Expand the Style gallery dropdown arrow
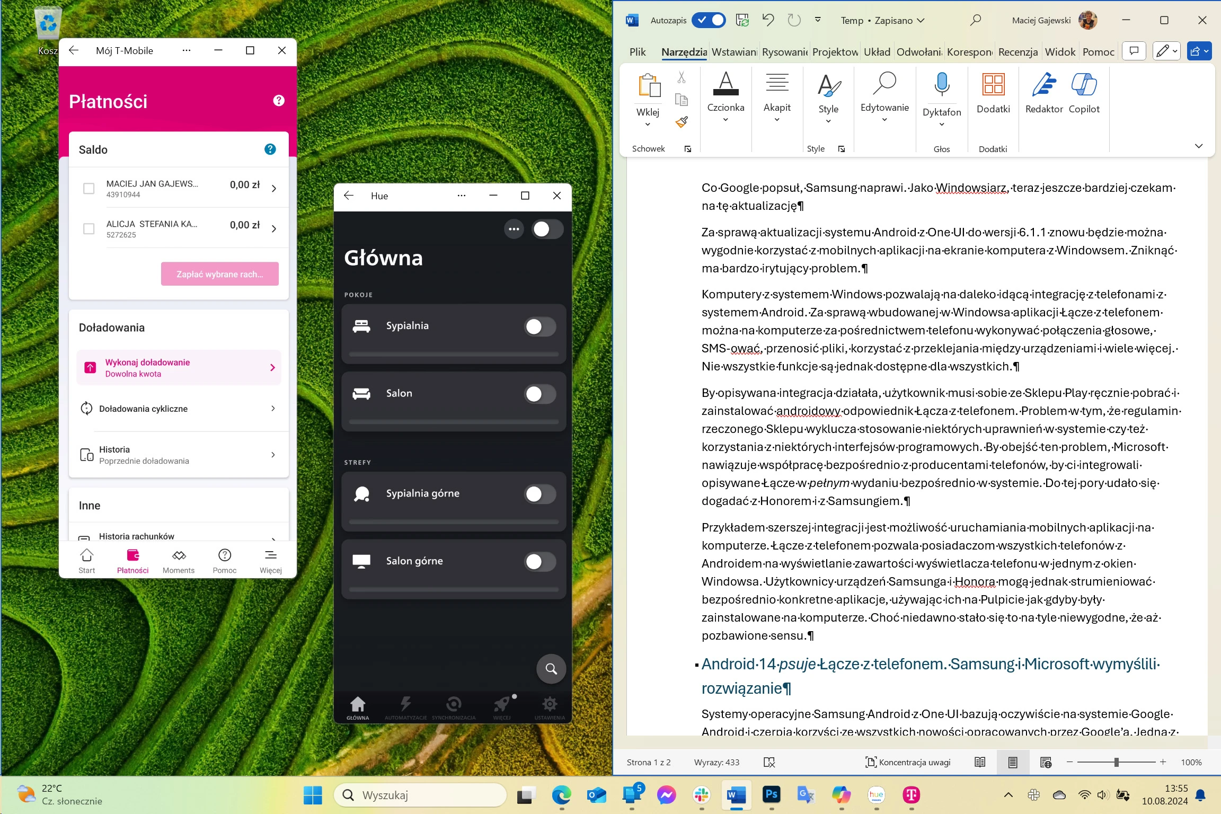The image size is (1221, 814). pyautogui.click(x=828, y=121)
